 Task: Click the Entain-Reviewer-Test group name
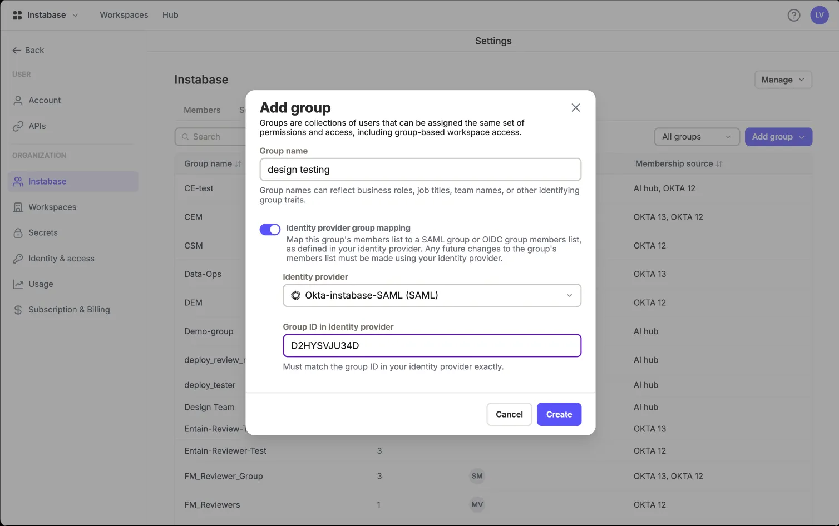[x=225, y=451]
